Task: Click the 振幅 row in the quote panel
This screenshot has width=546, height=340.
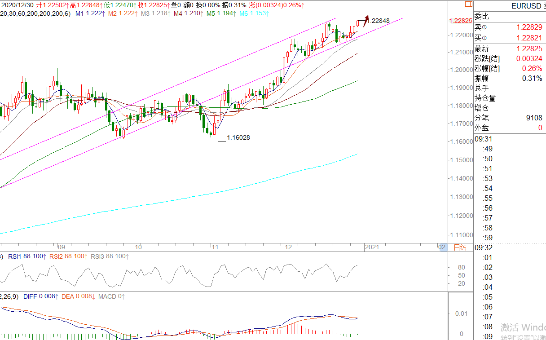Action: click(510, 78)
